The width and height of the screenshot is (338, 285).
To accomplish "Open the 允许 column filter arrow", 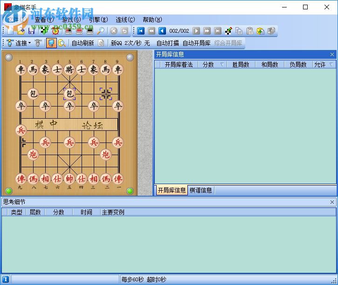I will click(x=331, y=64).
